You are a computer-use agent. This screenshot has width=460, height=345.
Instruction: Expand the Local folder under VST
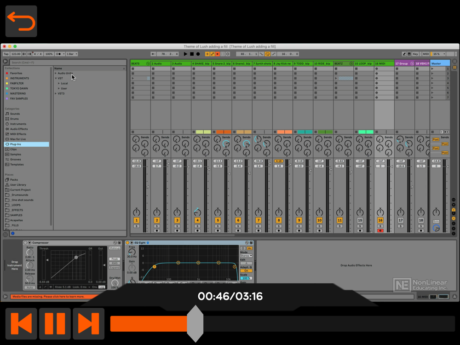click(59, 83)
